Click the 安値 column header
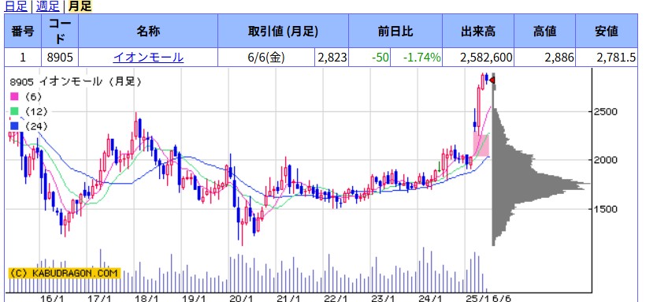The height and width of the screenshot is (302, 646). click(x=607, y=31)
